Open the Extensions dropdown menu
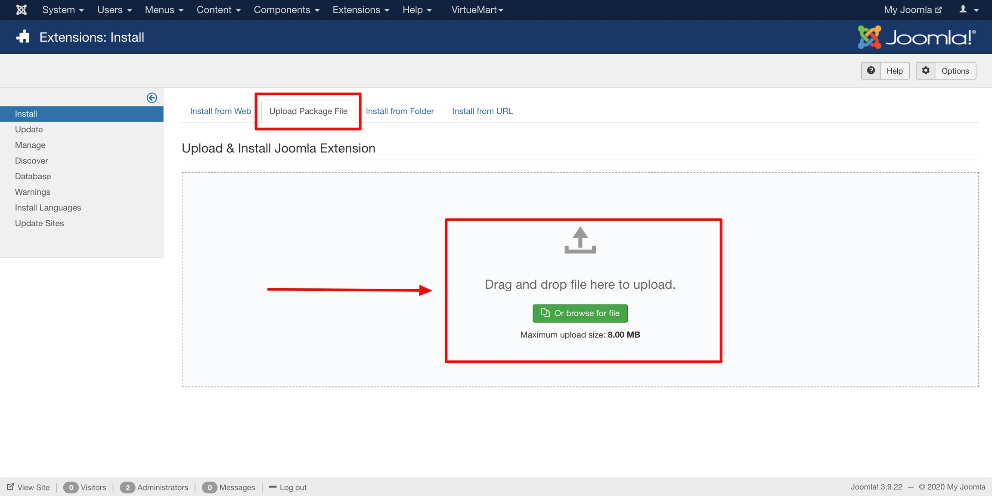This screenshot has width=992, height=496. (x=361, y=9)
